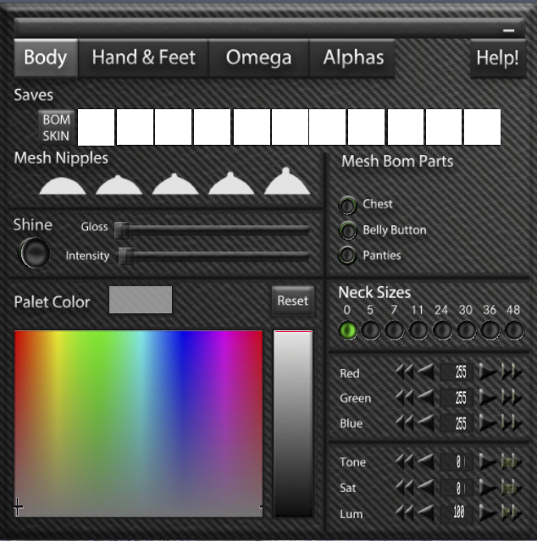Select neck size 30

(x=466, y=330)
